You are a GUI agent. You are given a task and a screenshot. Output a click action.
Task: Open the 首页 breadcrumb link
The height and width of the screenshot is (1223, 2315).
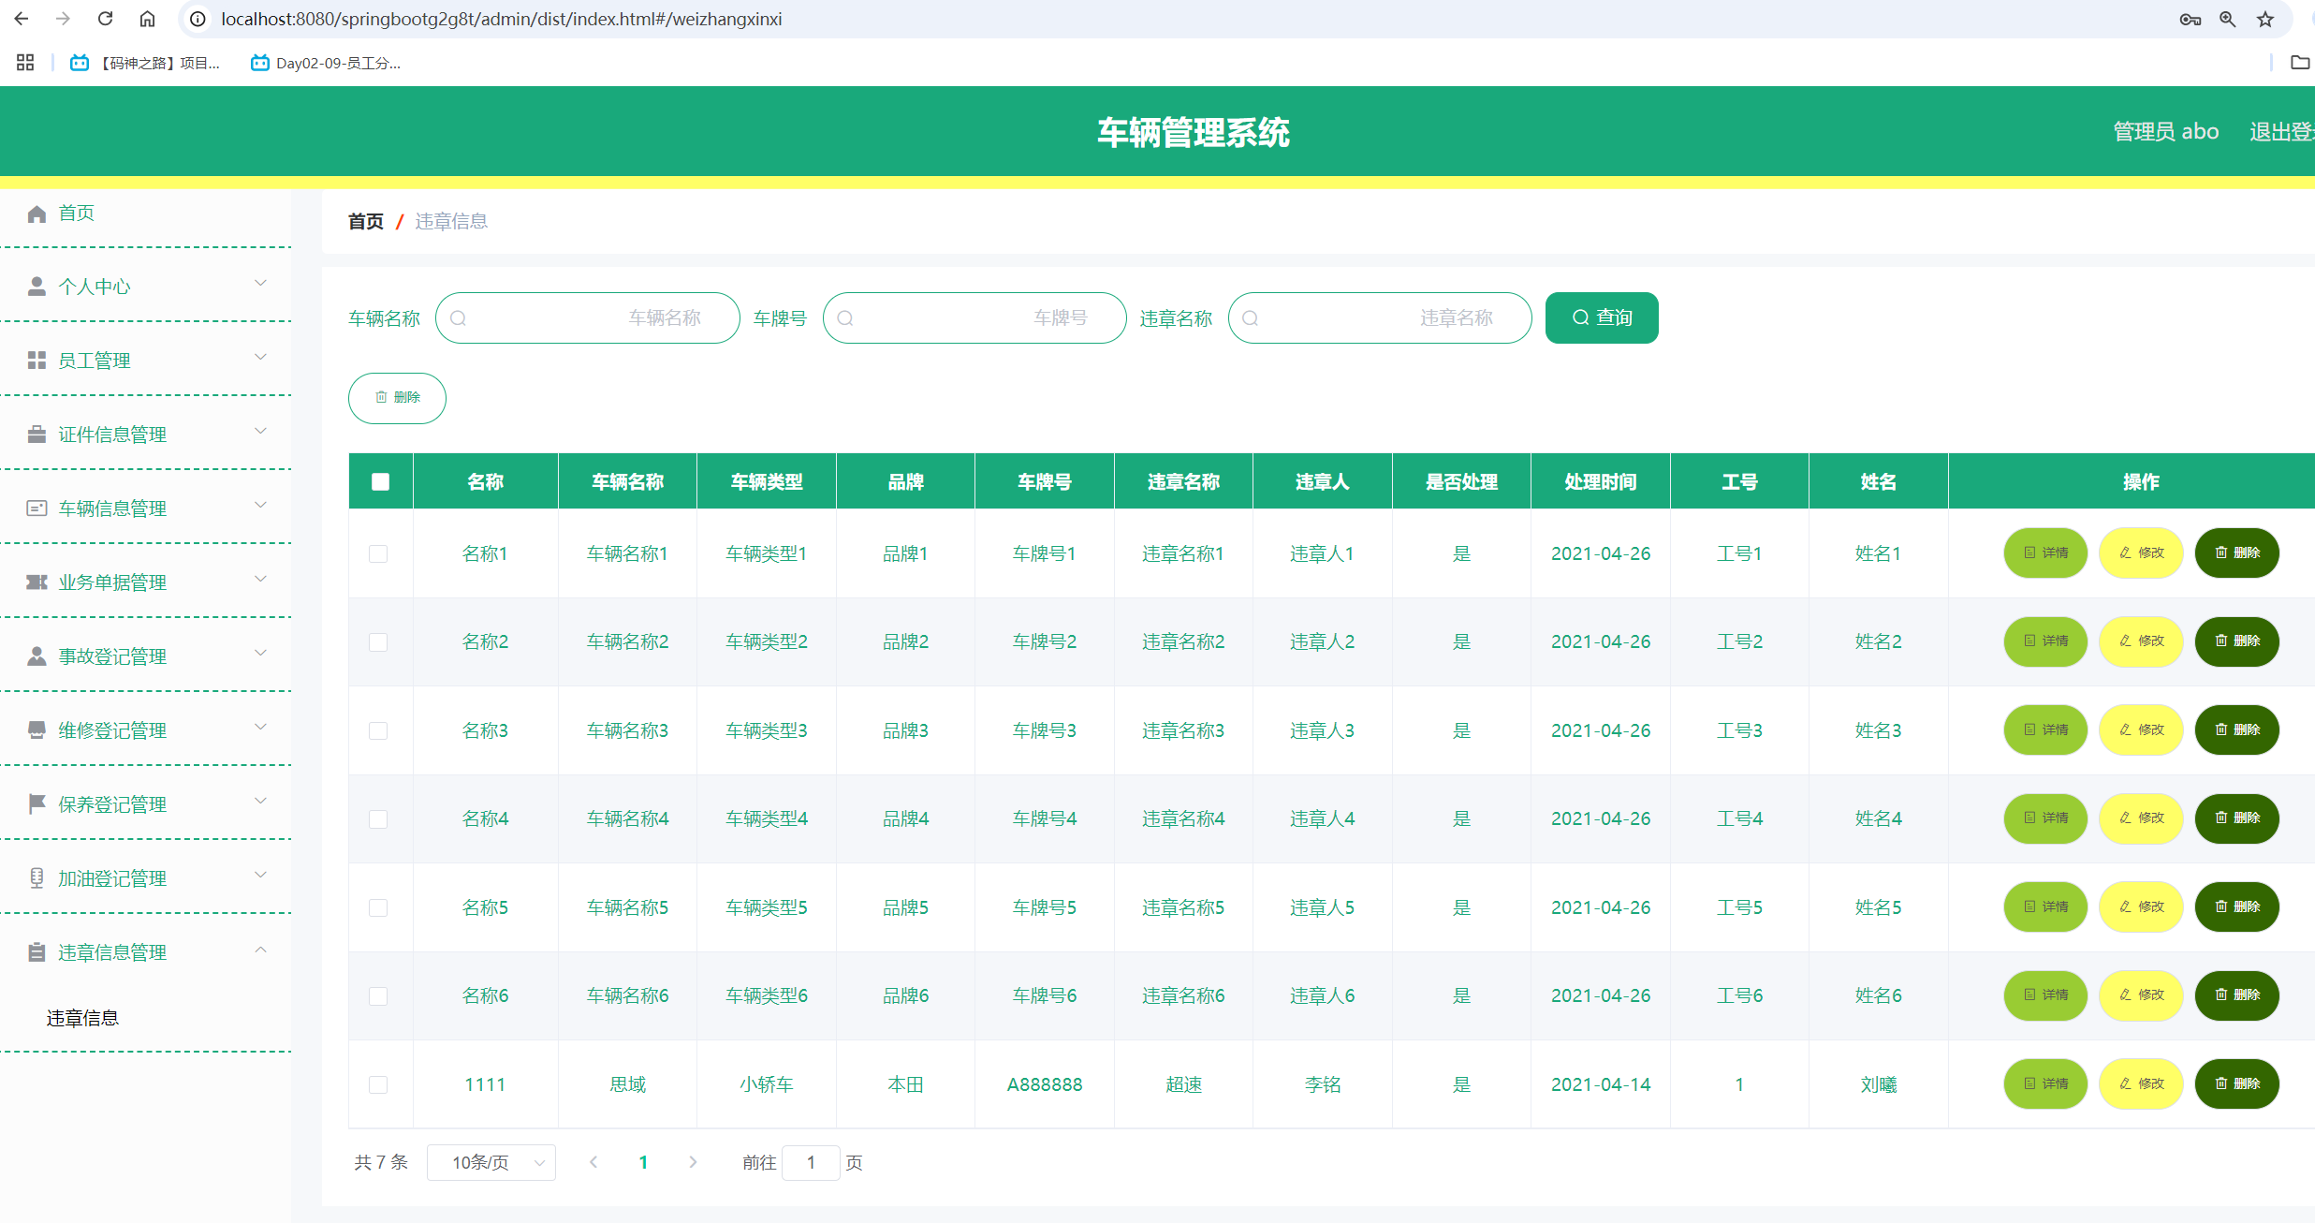[x=365, y=221]
